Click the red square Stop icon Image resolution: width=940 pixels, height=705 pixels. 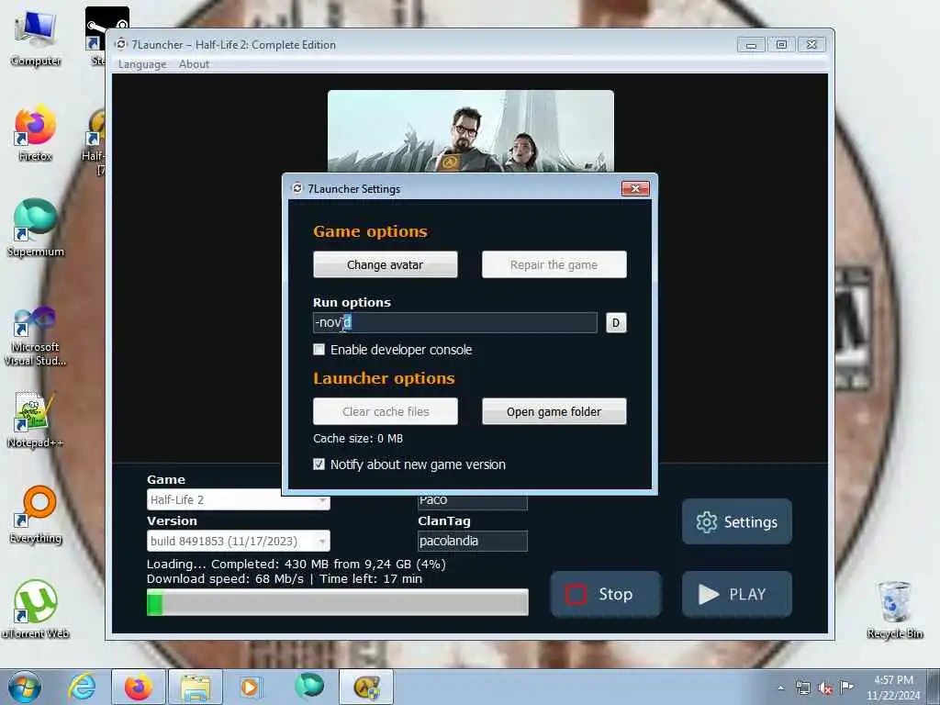[576, 594]
